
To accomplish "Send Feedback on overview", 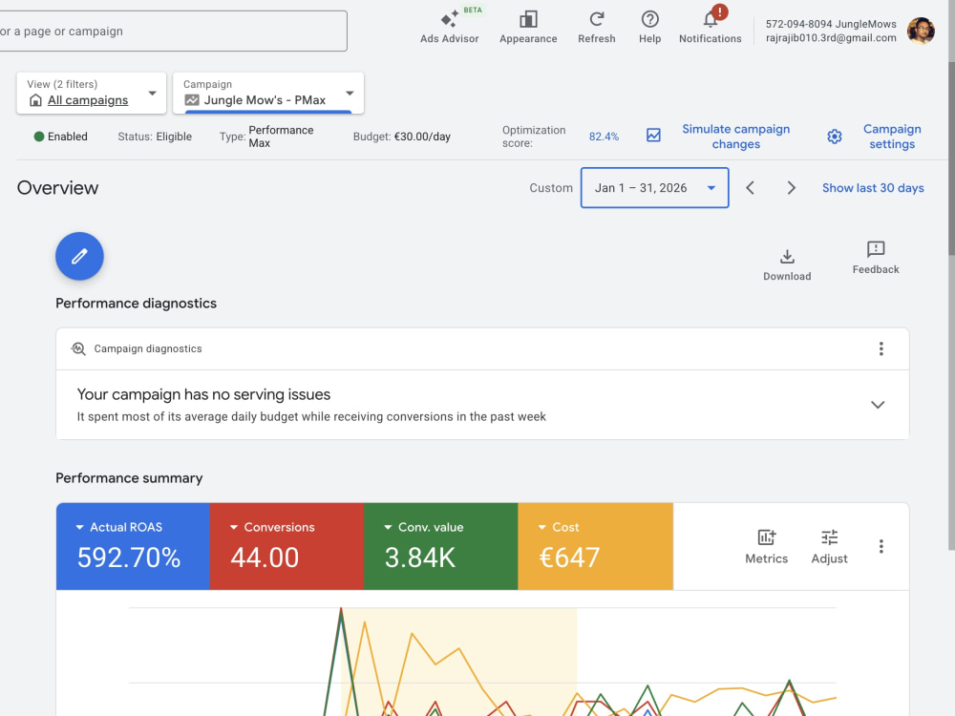I will click(x=875, y=258).
